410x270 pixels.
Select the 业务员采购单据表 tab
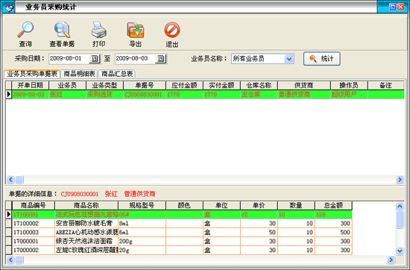[x=32, y=74]
